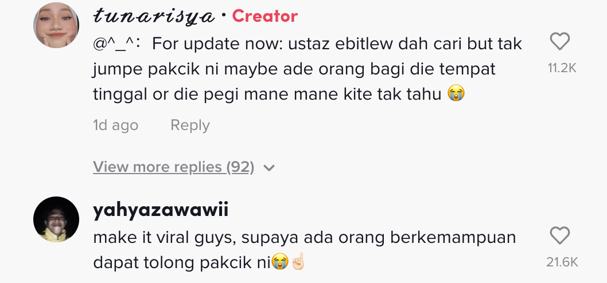This screenshot has height=283, width=607.
Task: Click the yahyazawawii username
Action: point(161,210)
